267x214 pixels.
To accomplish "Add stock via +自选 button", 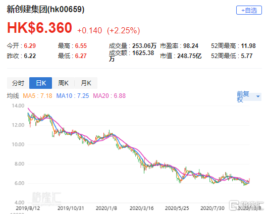I will point(249,10).
